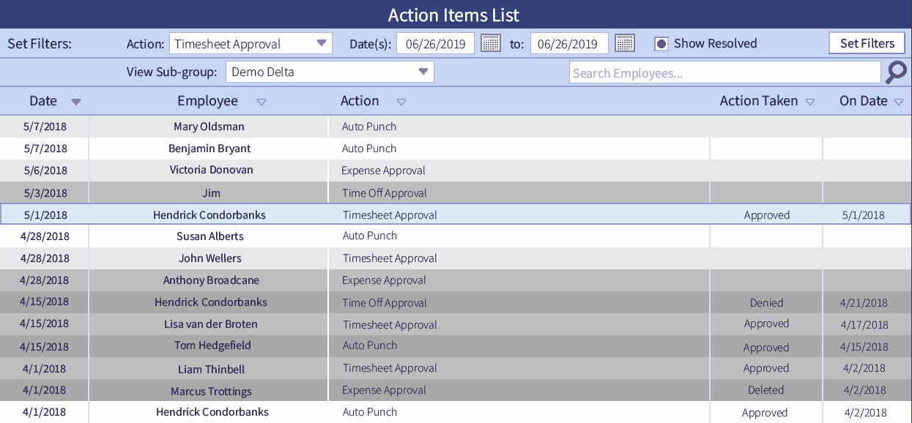Toggle the Show Resolved option

661,42
